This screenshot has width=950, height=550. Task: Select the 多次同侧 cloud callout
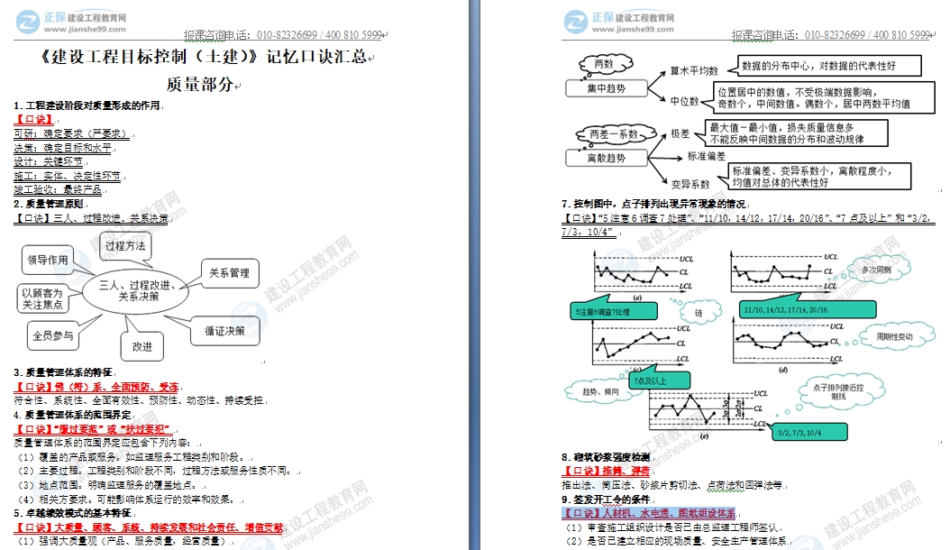coord(875,270)
